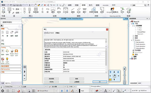Toggle the magnet snap icon
151x93 pixels.
coord(18,91)
